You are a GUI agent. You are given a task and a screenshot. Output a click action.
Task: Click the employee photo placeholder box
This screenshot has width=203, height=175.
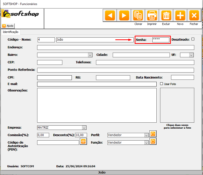[x=177, y=105]
